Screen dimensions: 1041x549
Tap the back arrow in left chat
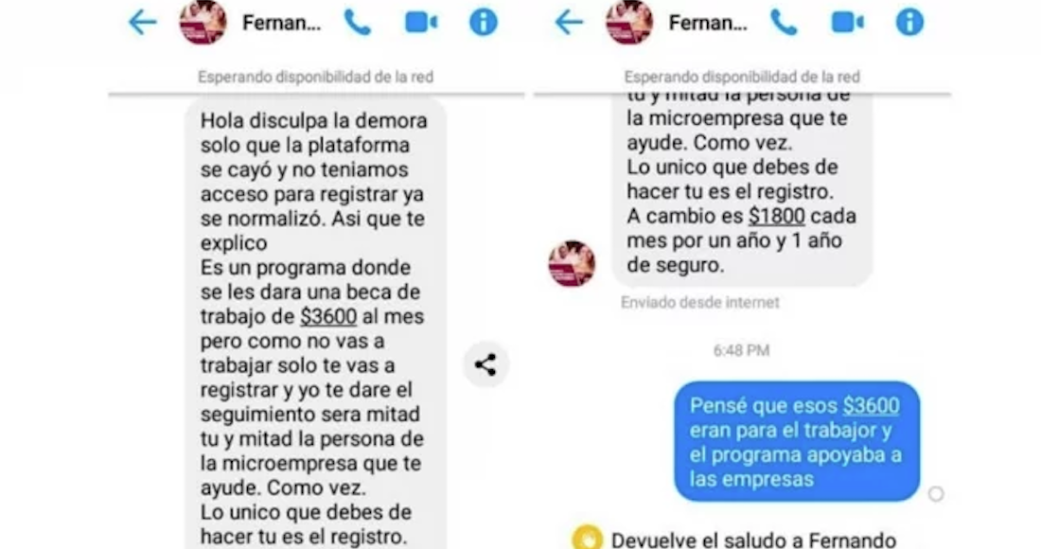tap(143, 23)
